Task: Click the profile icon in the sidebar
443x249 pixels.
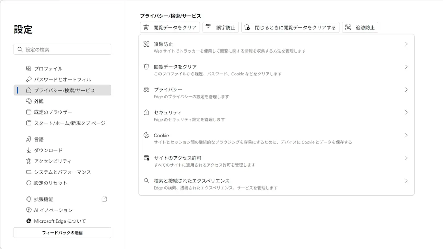Action: (29, 68)
